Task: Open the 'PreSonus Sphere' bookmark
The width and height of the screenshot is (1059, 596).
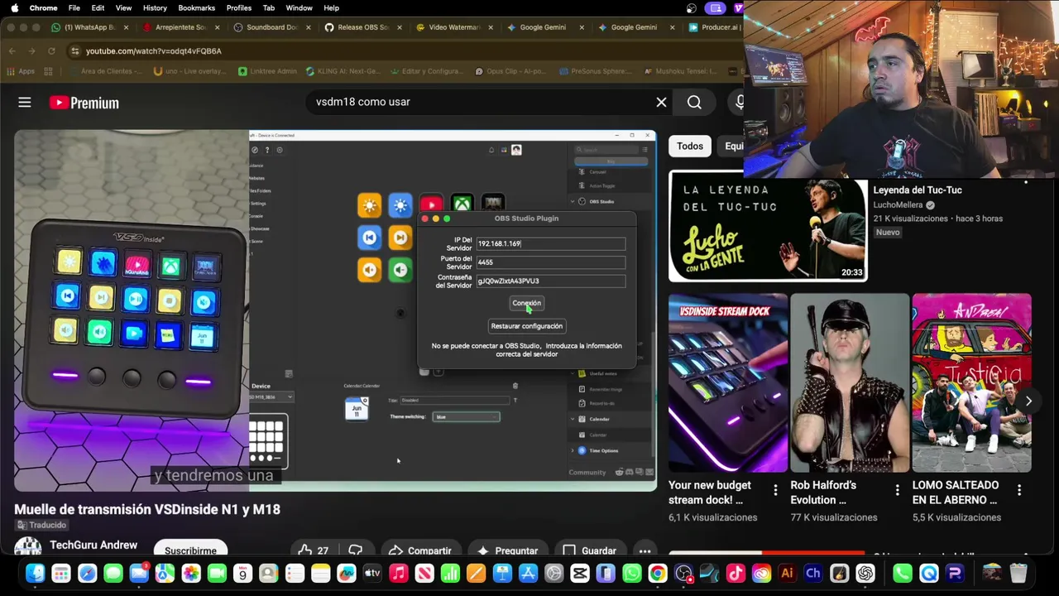Action: [596, 71]
